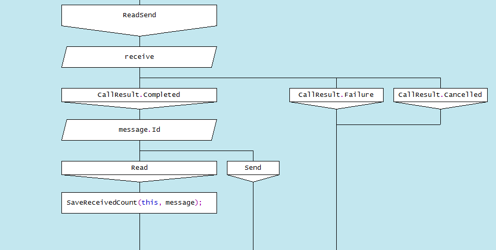The height and width of the screenshot is (250, 496).
Task: Click the receive input parallelogram
Action: (x=139, y=57)
